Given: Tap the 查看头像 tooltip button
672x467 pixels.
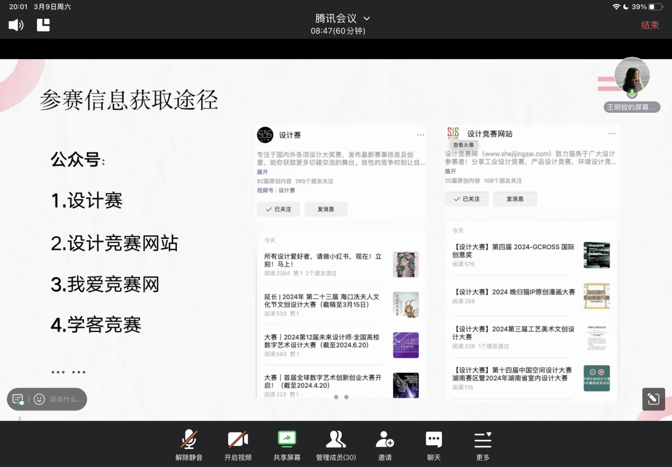Looking at the screenshot, I should tap(463, 145).
